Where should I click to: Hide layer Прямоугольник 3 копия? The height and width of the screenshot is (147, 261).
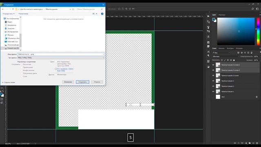click(213, 76)
